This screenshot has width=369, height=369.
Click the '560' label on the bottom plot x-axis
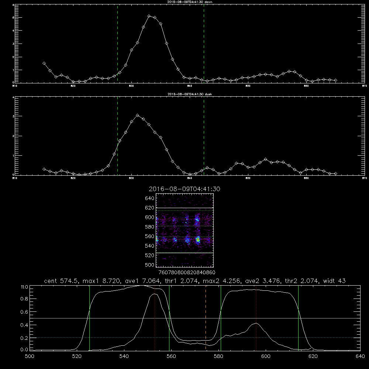coord(171,356)
